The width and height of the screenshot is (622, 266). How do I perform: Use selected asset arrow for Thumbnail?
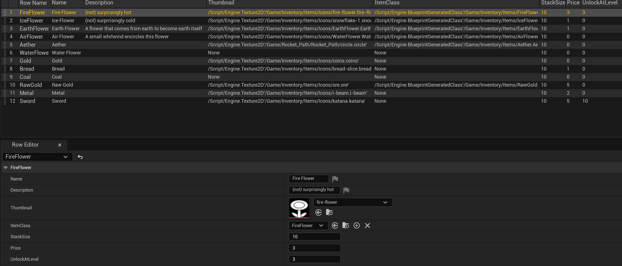[318, 212]
